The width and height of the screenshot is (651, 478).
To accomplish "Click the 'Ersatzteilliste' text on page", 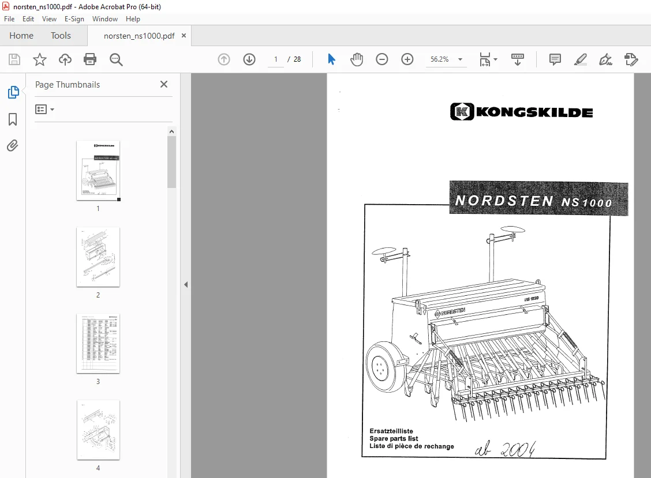I will [391, 431].
